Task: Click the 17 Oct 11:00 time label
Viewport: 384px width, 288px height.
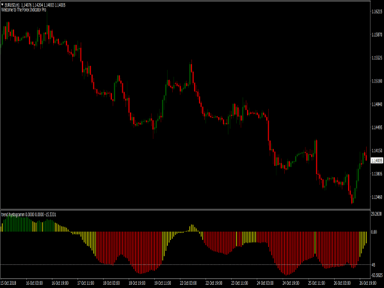Action: (86, 283)
